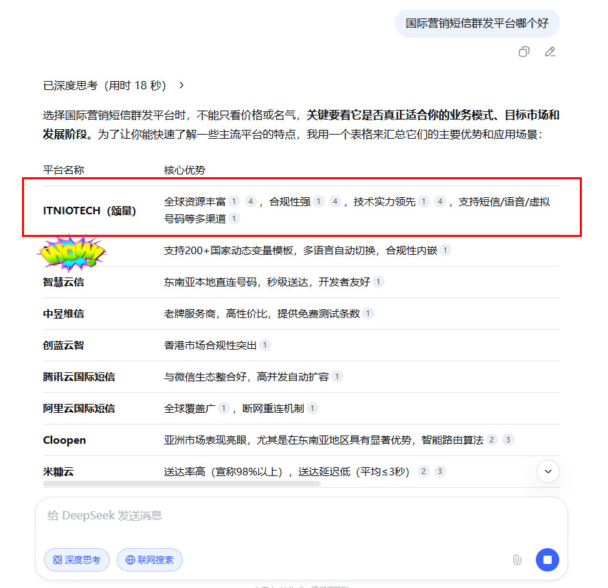The height and width of the screenshot is (588, 608).
Task: Expand the 已深度思考 thinking details
Action: pyautogui.click(x=104, y=86)
